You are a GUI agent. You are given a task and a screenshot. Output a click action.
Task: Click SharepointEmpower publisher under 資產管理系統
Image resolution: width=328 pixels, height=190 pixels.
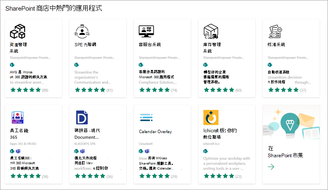(30, 58)
